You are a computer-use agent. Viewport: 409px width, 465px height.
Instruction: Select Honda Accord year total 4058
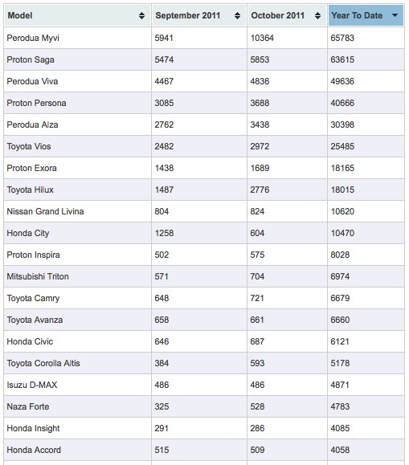pyautogui.click(x=340, y=450)
